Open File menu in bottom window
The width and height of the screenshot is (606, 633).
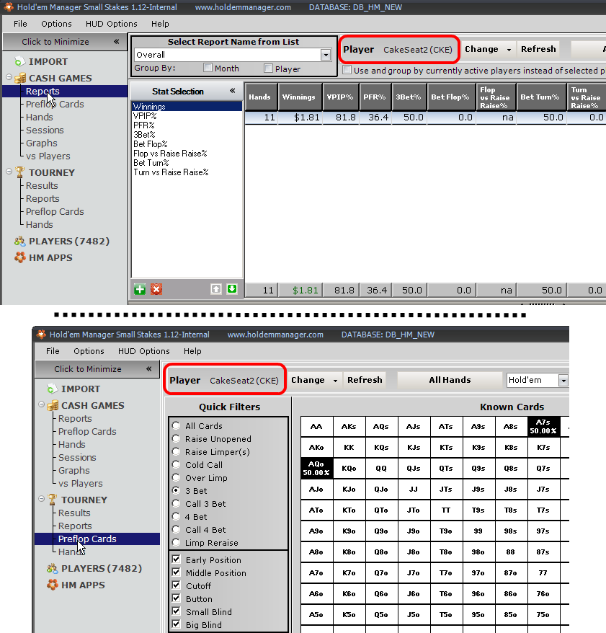coord(53,351)
